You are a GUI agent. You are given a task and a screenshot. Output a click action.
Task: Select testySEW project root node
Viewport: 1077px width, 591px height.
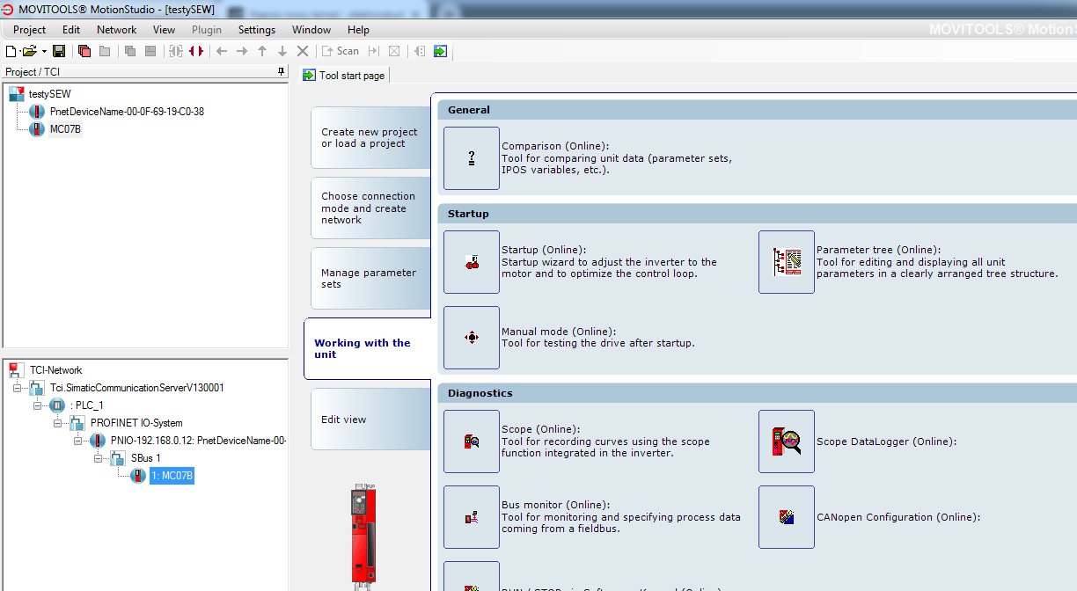[50, 94]
